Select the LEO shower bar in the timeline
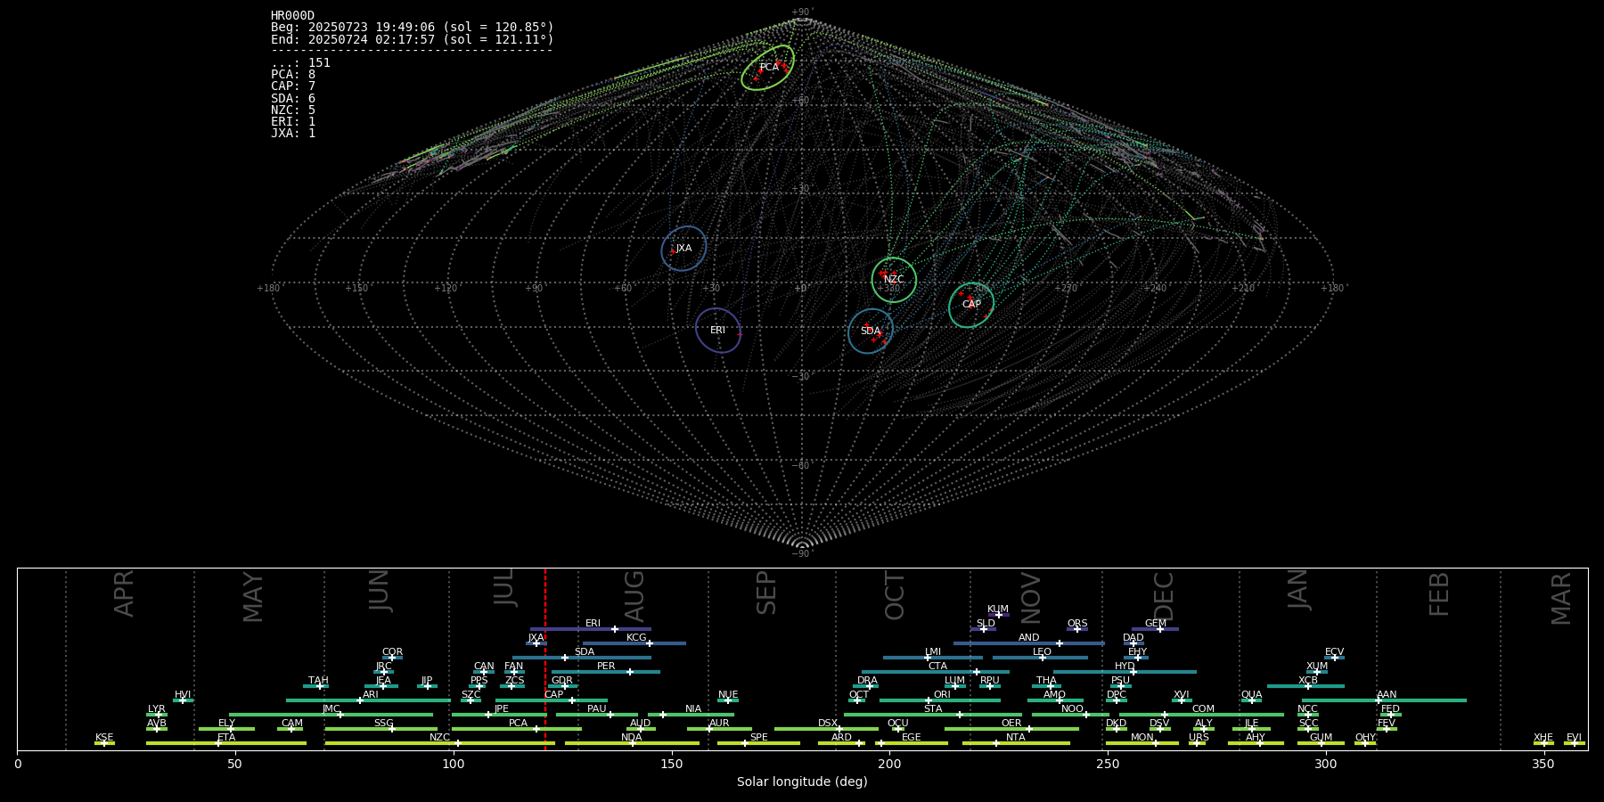 (x=1040, y=658)
